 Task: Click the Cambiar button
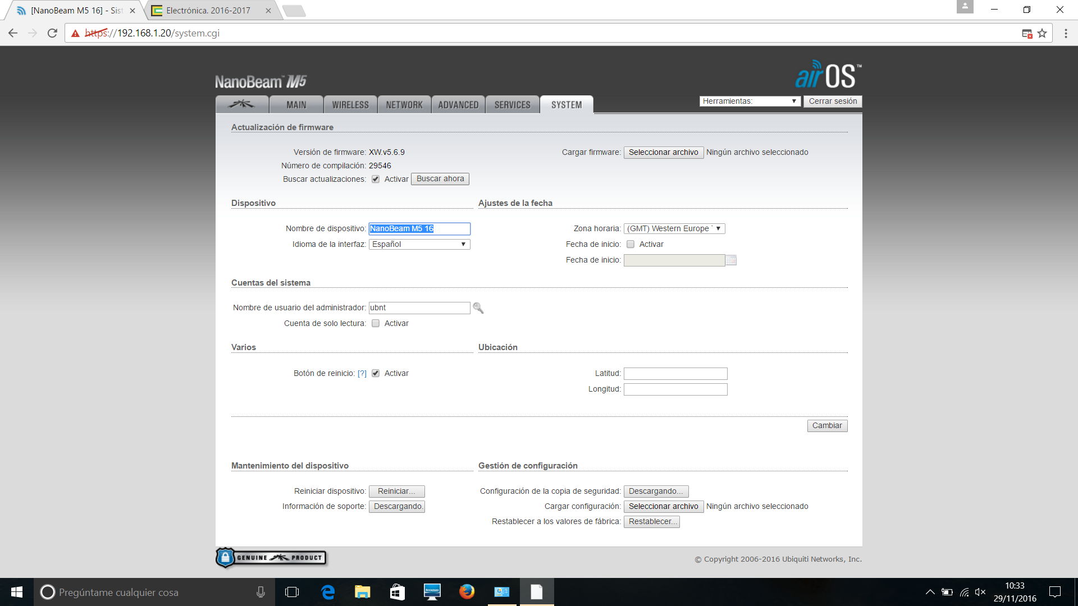(x=827, y=426)
